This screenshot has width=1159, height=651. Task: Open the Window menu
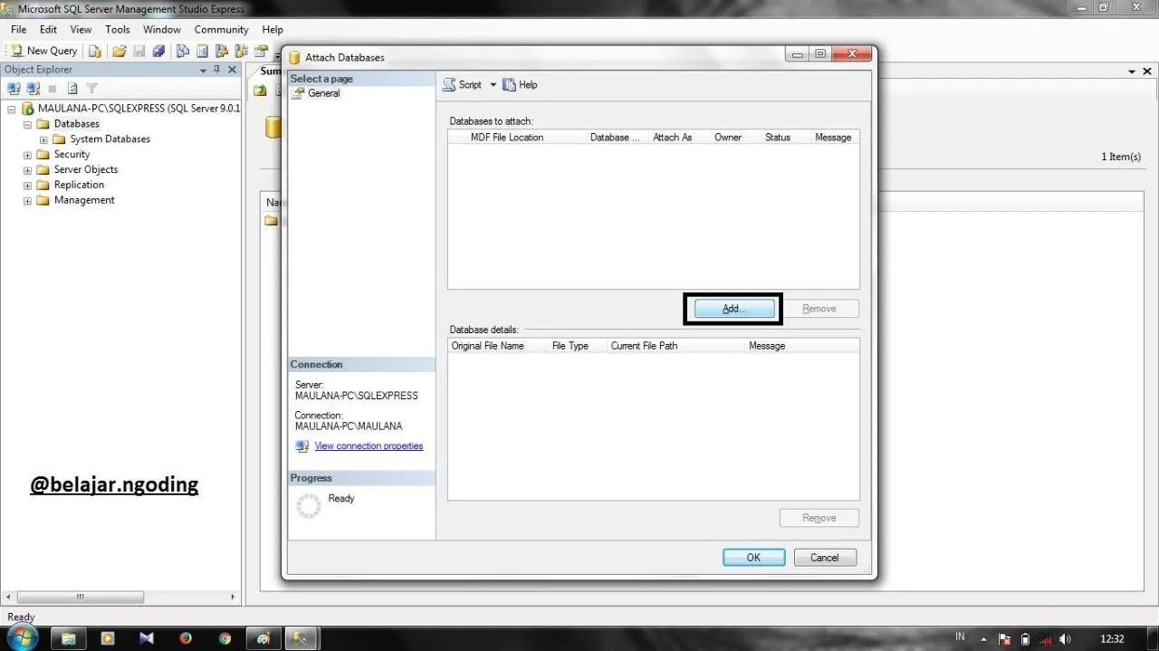coord(162,29)
